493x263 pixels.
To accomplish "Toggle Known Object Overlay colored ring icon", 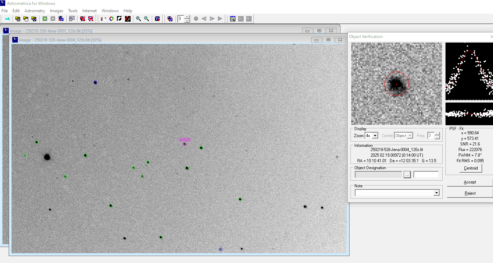I will [x=111, y=19].
